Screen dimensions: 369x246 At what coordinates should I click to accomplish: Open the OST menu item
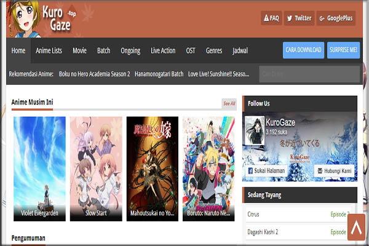tap(191, 50)
